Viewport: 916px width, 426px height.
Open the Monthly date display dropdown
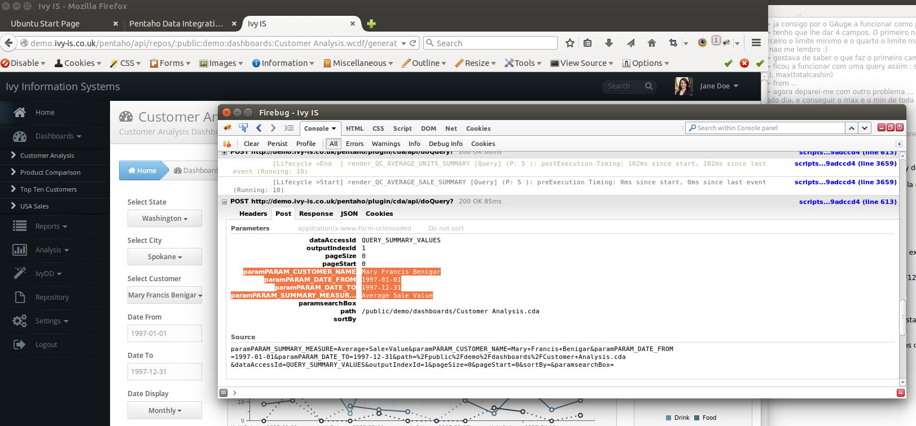164,410
